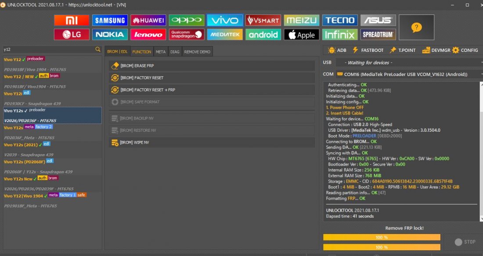Select Vivo Y12s meta factory 2
The height and width of the screenshot is (256, 483).
[52, 133]
